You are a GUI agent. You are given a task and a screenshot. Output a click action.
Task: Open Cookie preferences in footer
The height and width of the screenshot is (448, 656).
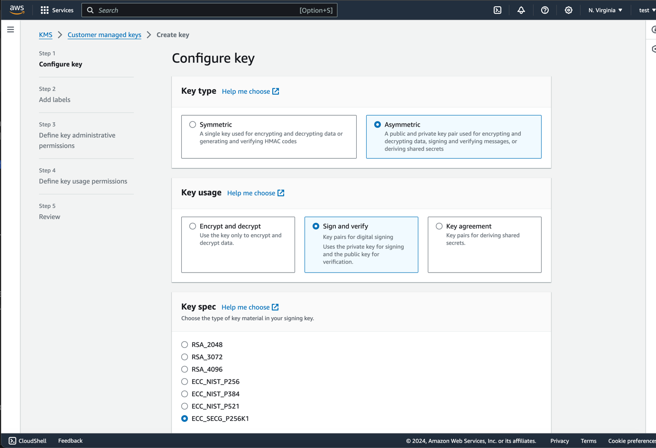click(632, 441)
